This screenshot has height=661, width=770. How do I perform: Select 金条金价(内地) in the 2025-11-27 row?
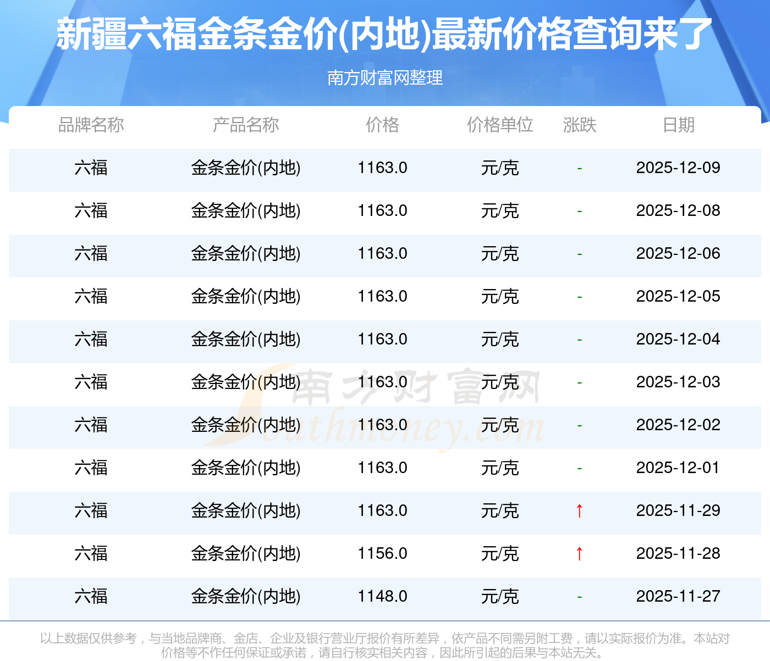tap(246, 596)
